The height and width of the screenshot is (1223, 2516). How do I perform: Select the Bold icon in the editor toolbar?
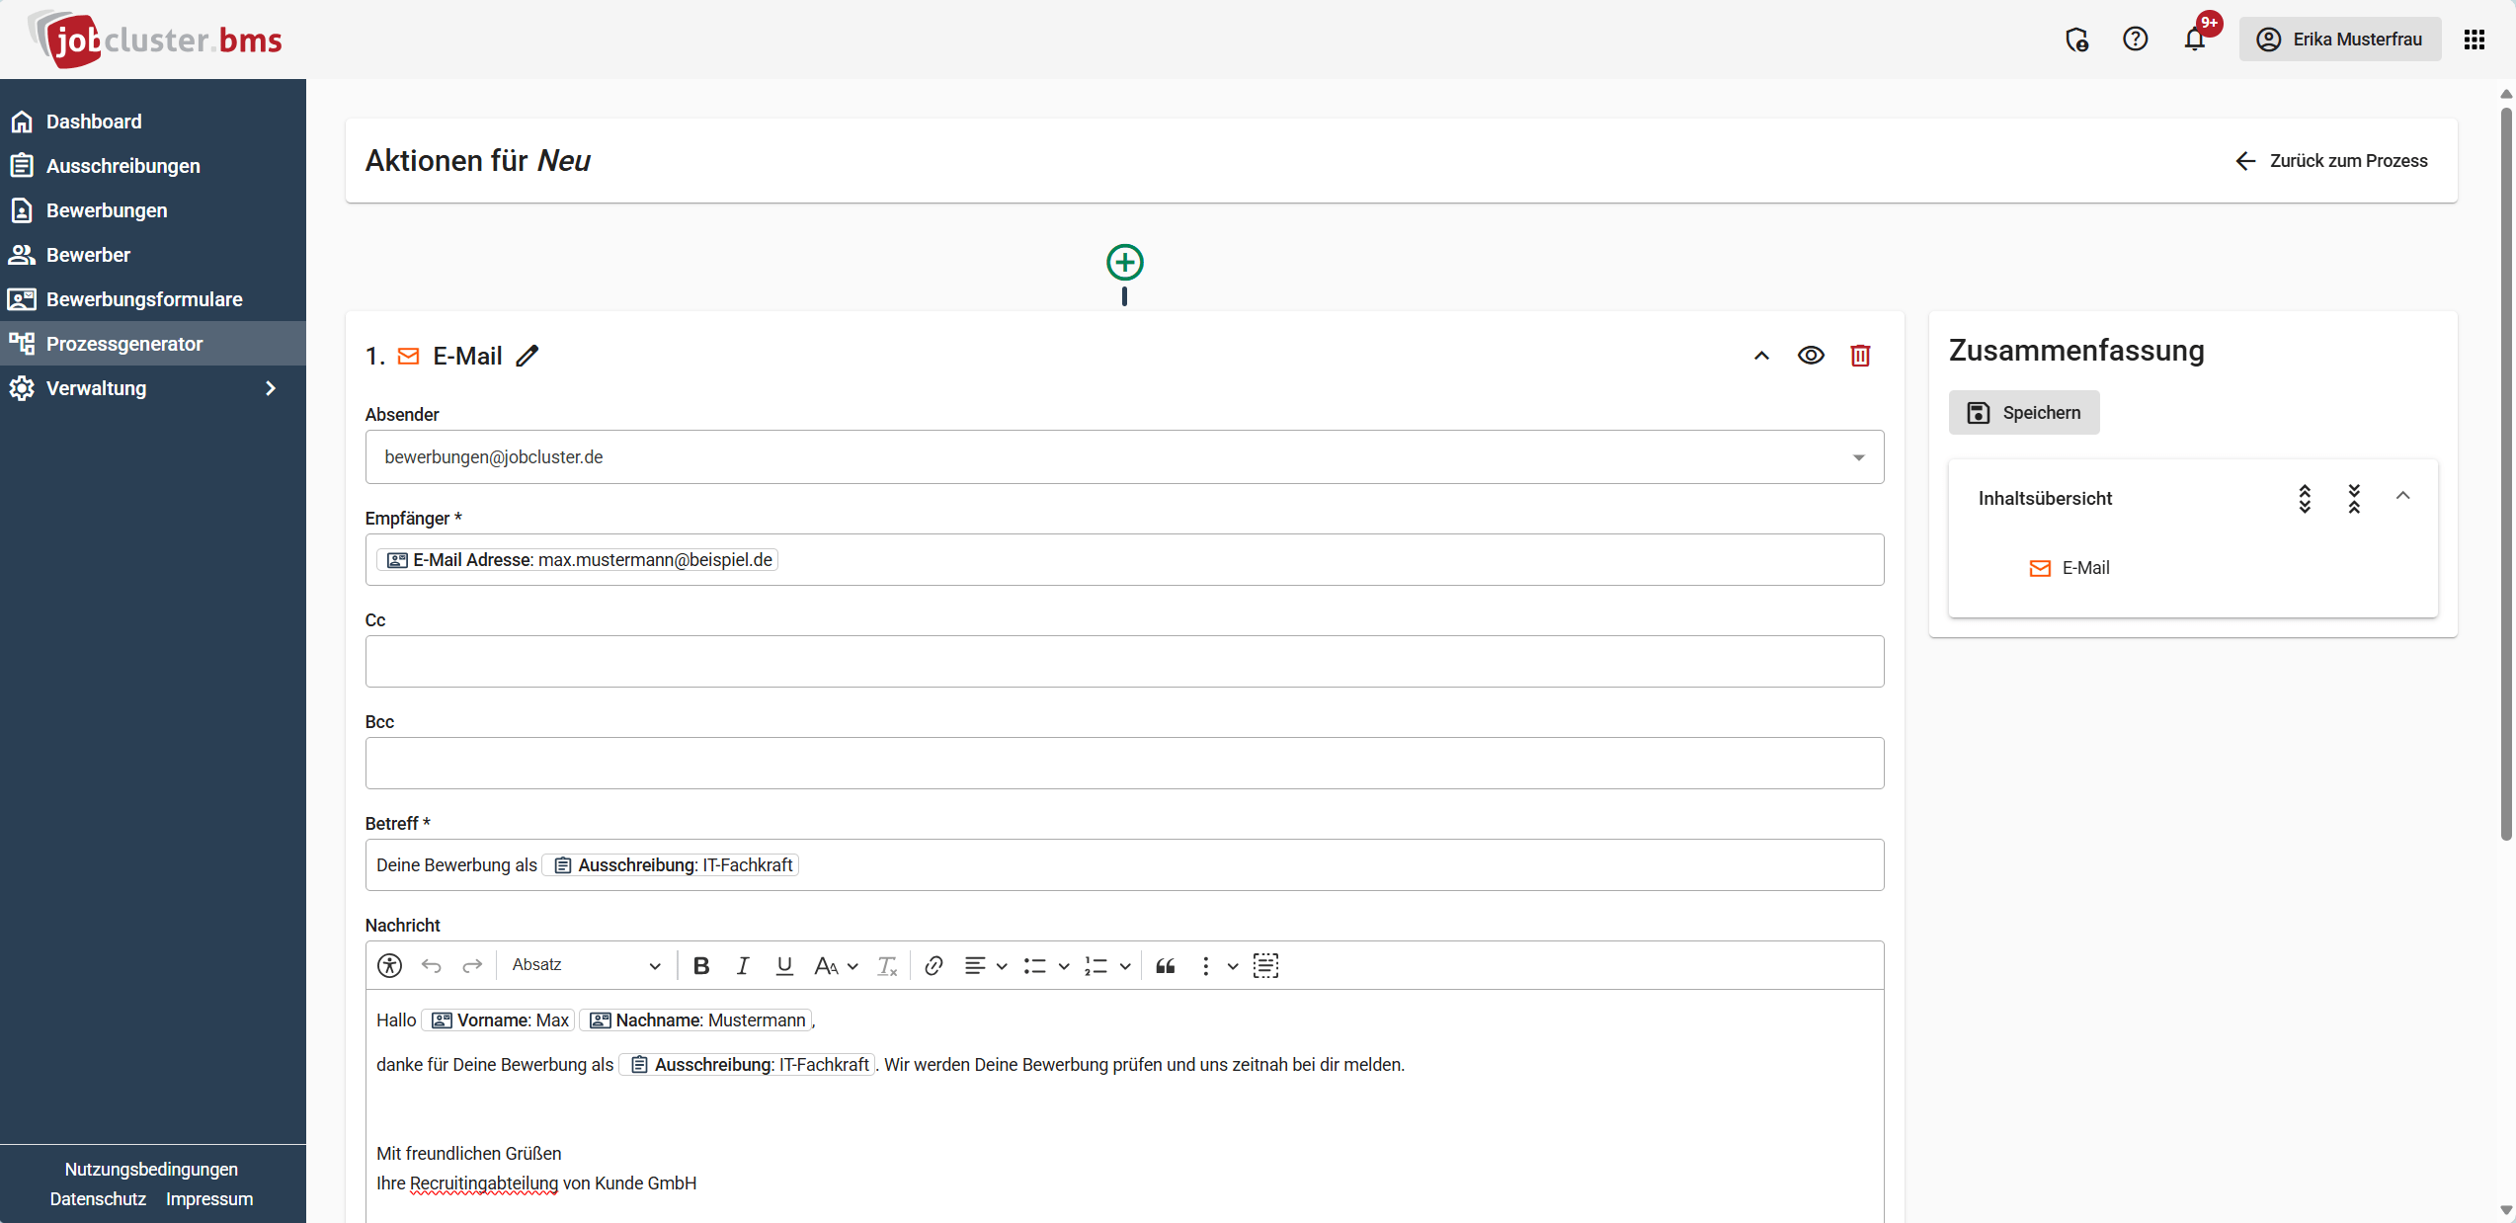(x=700, y=965)
